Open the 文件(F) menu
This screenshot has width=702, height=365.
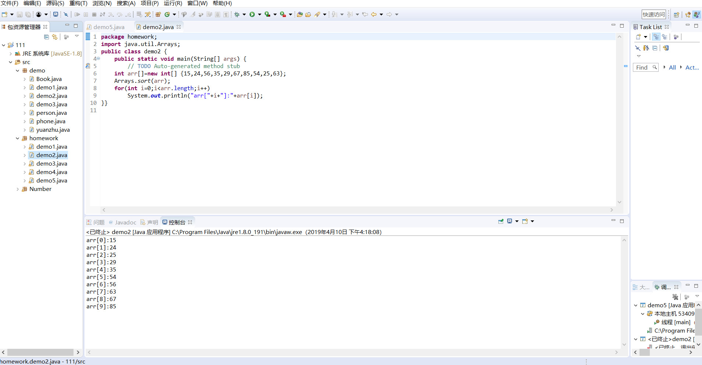[10, 3]
